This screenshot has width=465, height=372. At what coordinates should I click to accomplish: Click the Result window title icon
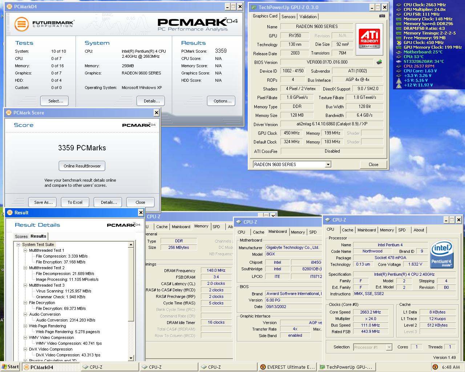10,213
